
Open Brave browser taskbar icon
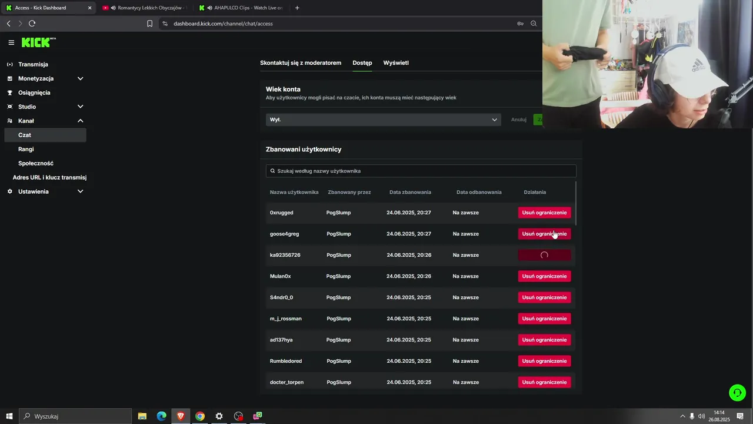click(181, 416)
